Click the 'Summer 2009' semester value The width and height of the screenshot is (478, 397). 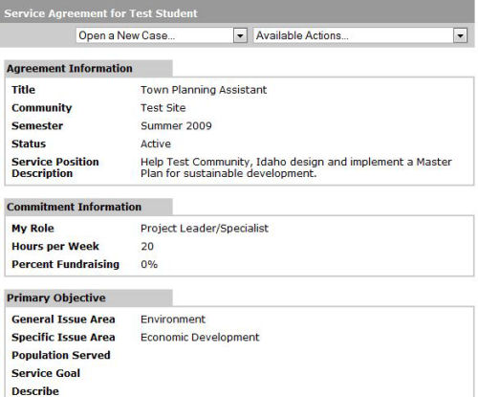pyautogui.click(x=176, y=125)
